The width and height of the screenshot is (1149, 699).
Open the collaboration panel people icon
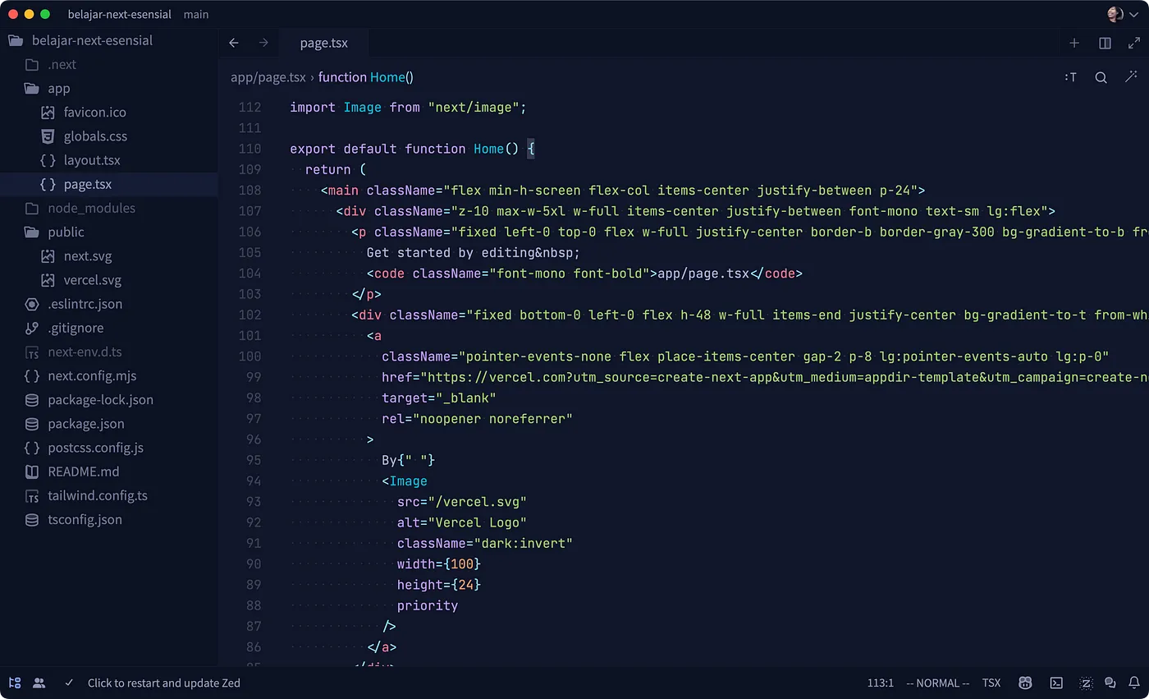(39, 683)
